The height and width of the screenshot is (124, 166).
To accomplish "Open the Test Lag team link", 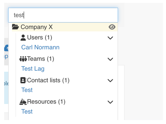I will (x=33, y=69).
